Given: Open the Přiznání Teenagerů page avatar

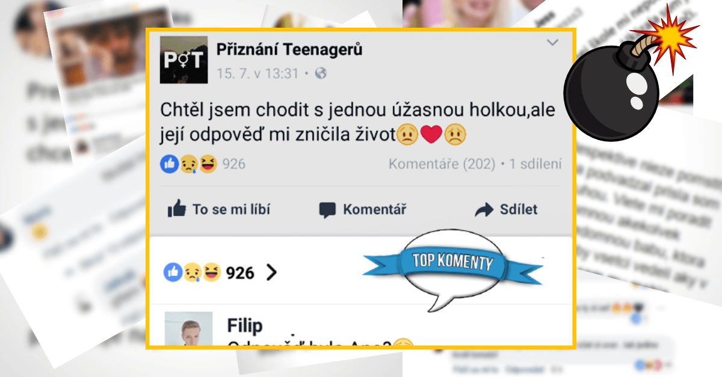Looking at the screenshot, I should (184, 60).
